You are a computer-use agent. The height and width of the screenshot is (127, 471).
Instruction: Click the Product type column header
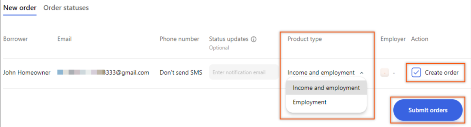coord(305,39)
